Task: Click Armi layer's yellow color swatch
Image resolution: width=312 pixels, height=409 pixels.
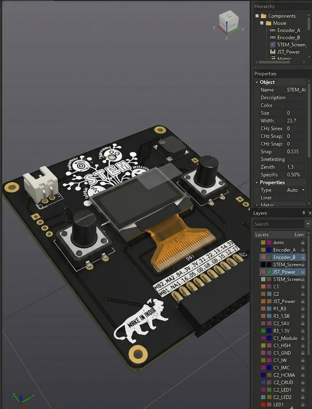Action: pyautogui.click(x=263, y=243)
